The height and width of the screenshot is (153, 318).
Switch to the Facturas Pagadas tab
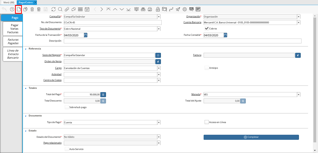tap(13, 41)
